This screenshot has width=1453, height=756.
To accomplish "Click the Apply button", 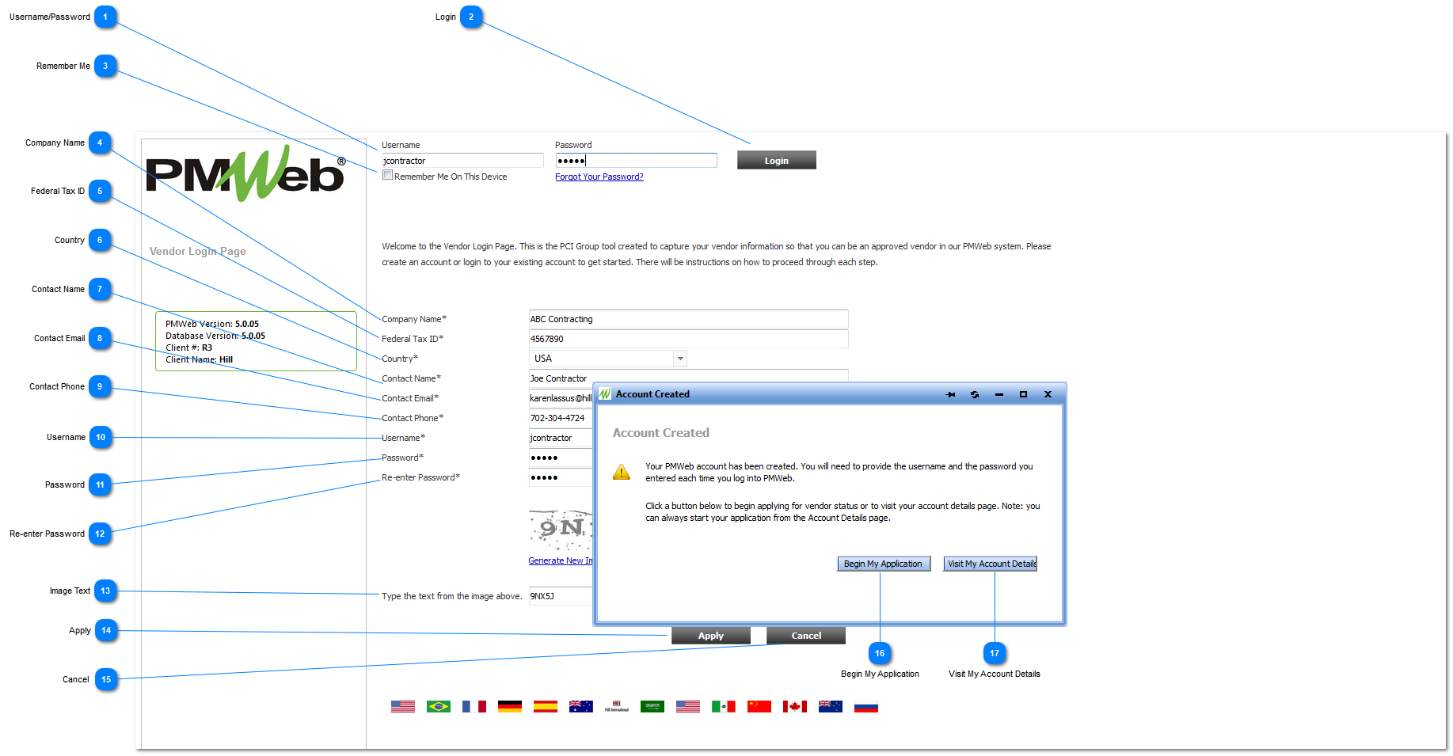I will point(710,636).
